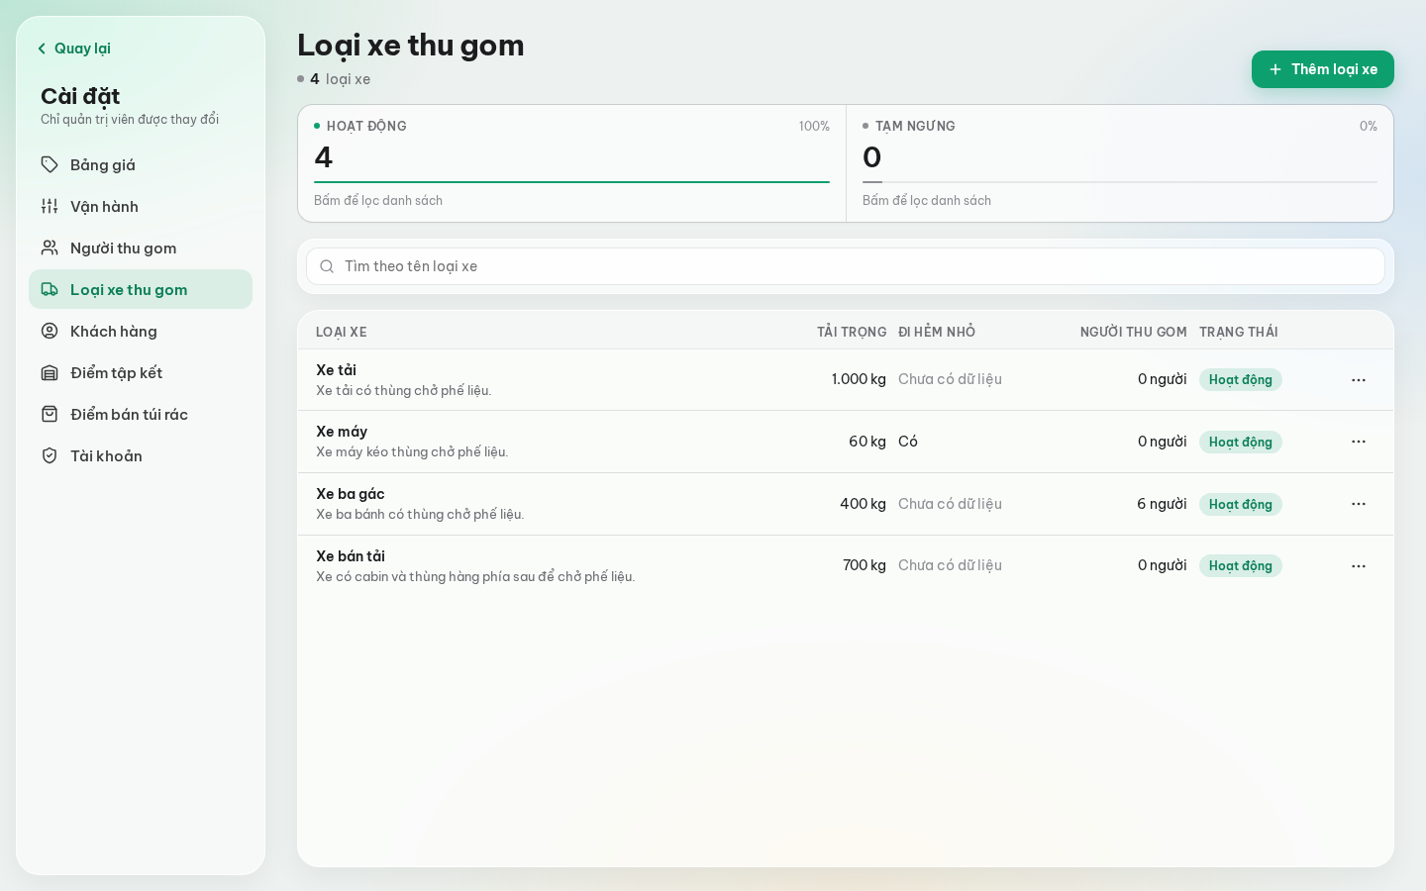Open more options for Xe bán tải row
Viewport: 1426px width, 891px height.
1359,566
